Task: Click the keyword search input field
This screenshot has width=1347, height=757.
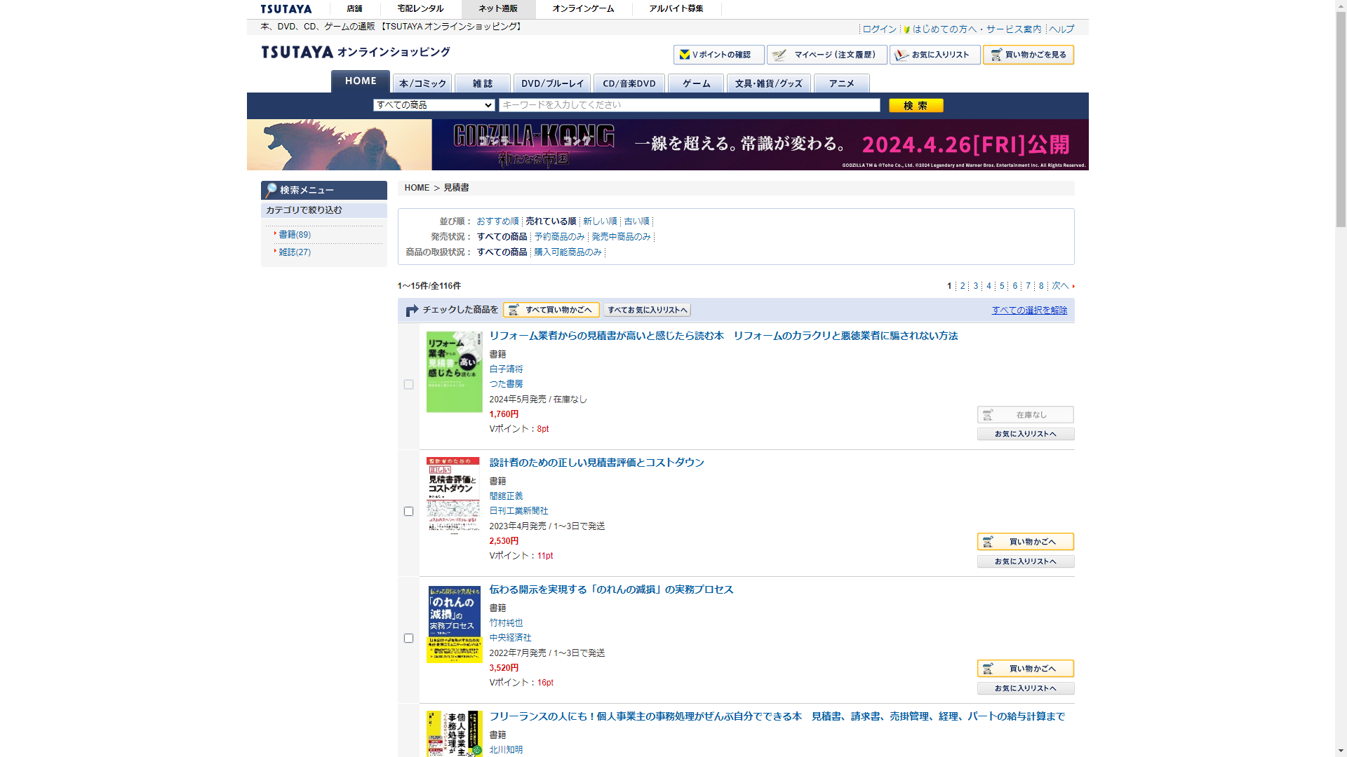Action: [x=689, y=105]
